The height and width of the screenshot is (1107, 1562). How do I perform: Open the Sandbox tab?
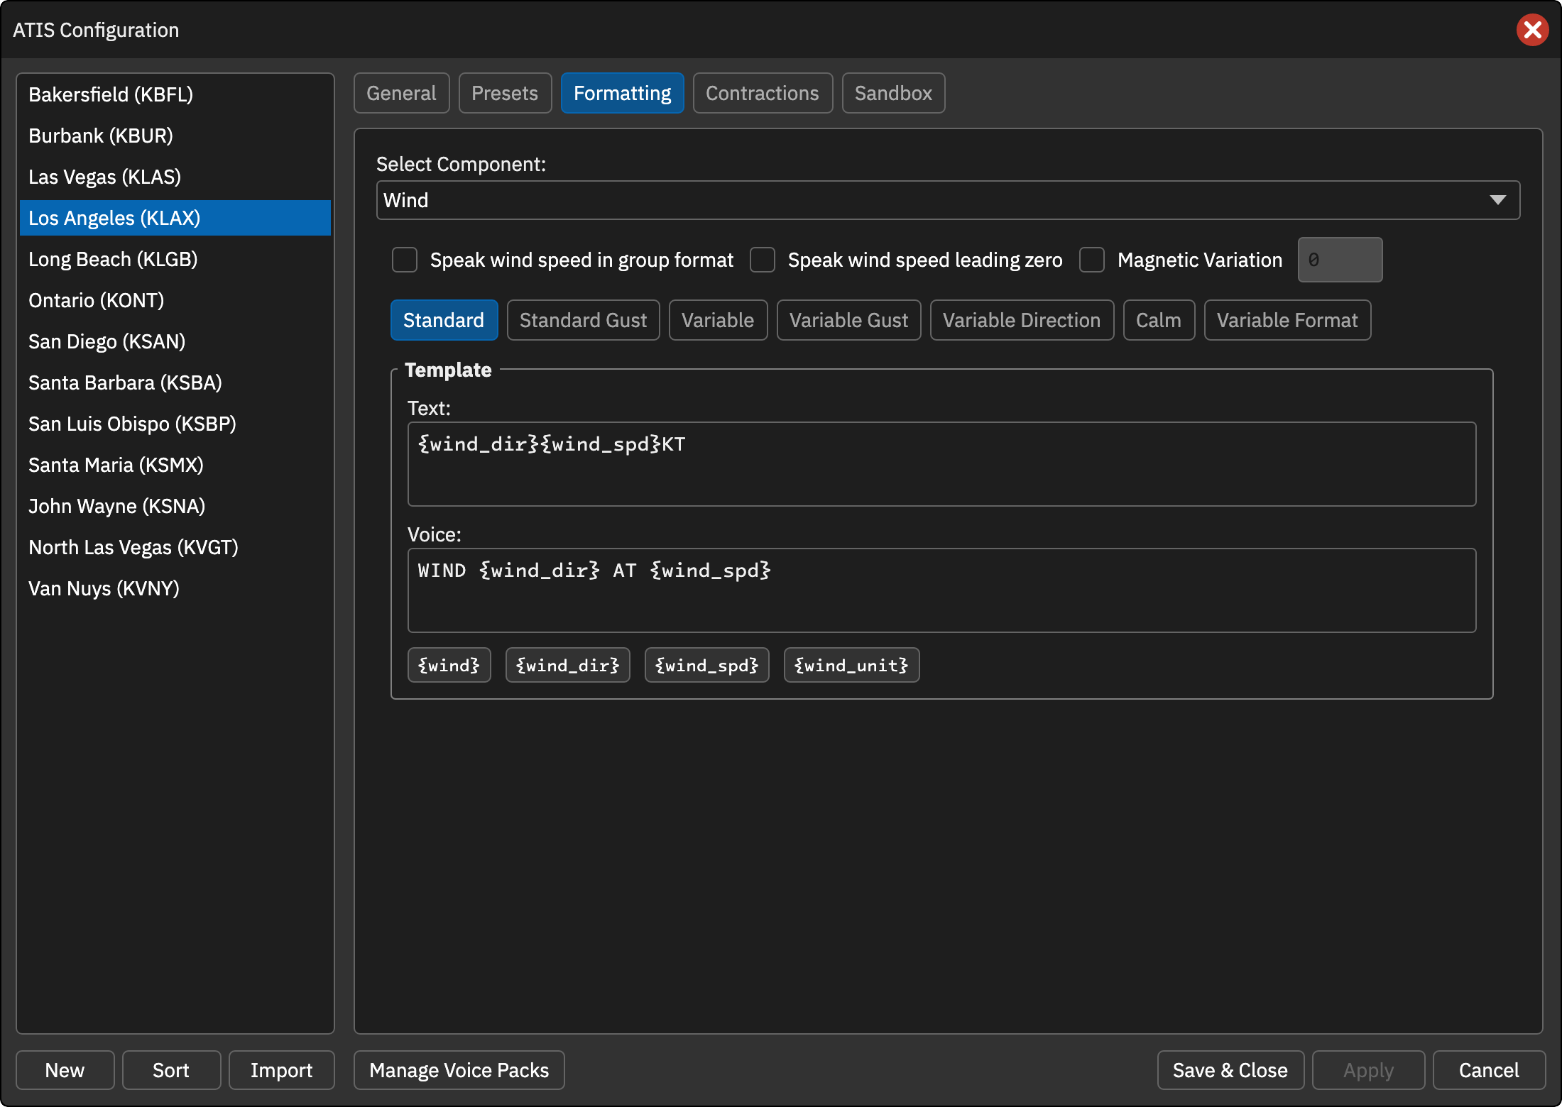coord(893,93)
